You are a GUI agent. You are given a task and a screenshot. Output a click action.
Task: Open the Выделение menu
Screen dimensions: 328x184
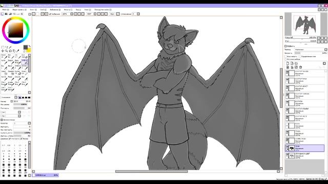55,10
